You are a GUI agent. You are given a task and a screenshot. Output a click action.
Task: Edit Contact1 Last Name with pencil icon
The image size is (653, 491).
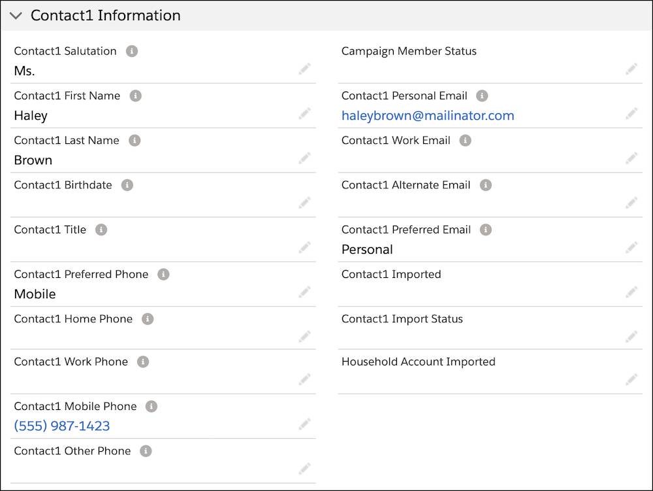[304, 158]
